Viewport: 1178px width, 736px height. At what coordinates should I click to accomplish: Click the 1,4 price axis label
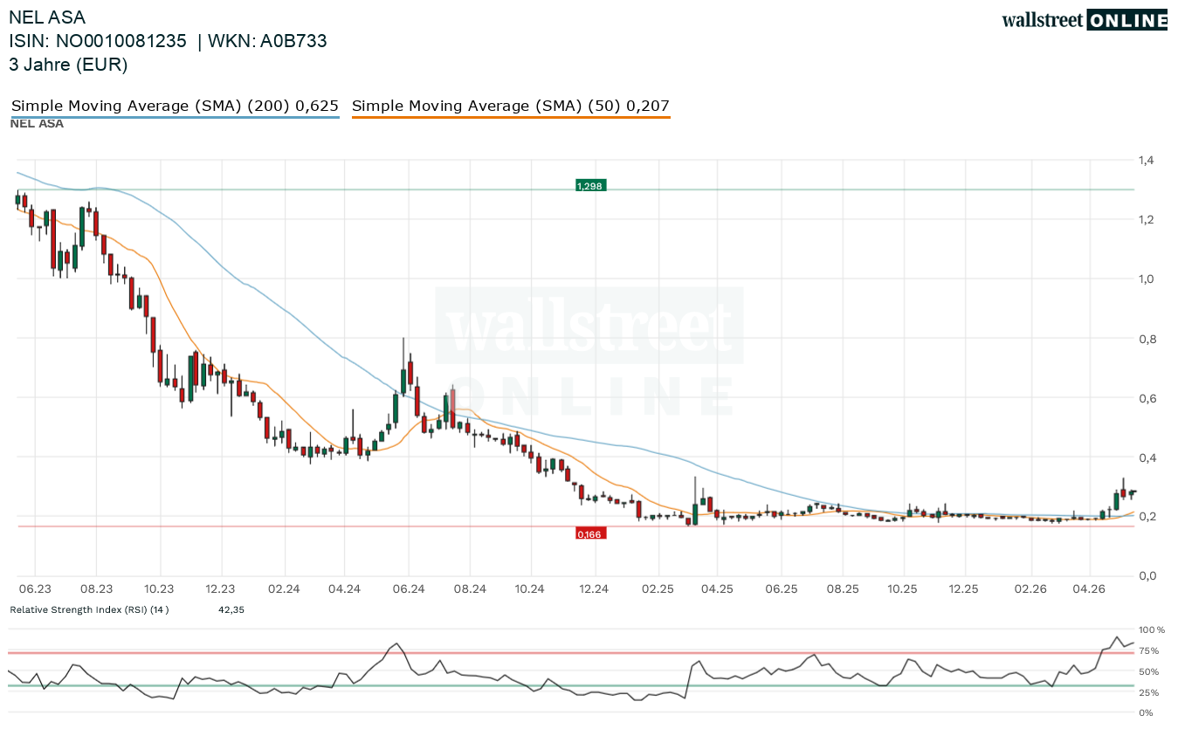click(x=1146, y=160)
